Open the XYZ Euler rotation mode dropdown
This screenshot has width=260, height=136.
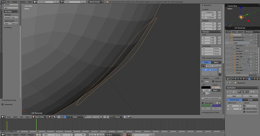[x=211, y=32]
